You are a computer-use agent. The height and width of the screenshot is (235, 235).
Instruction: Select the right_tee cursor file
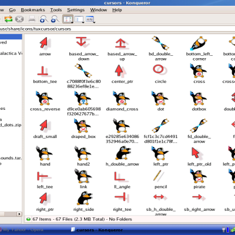coord(122,202)
